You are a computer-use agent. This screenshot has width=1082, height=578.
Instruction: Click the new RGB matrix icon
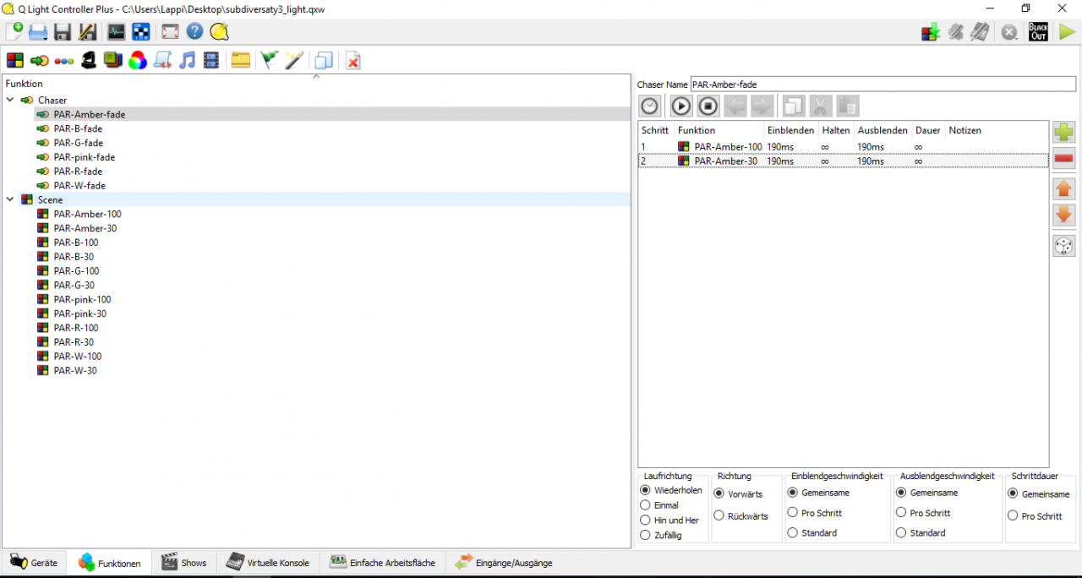(138, 61)
